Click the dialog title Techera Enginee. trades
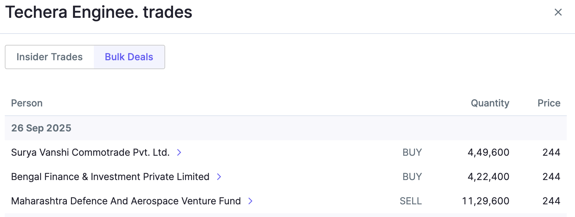The height and width of the screenshot is (217, 575). coord(99,12)
